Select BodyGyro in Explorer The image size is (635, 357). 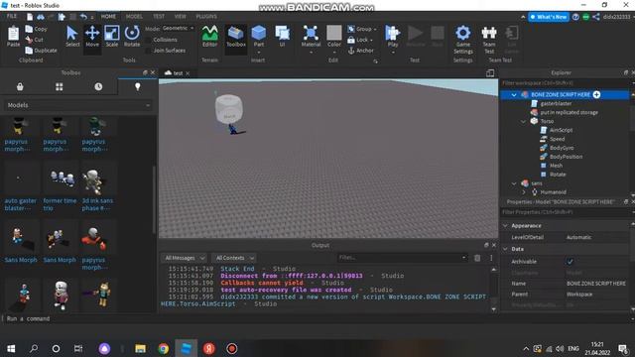click(562, 148)
